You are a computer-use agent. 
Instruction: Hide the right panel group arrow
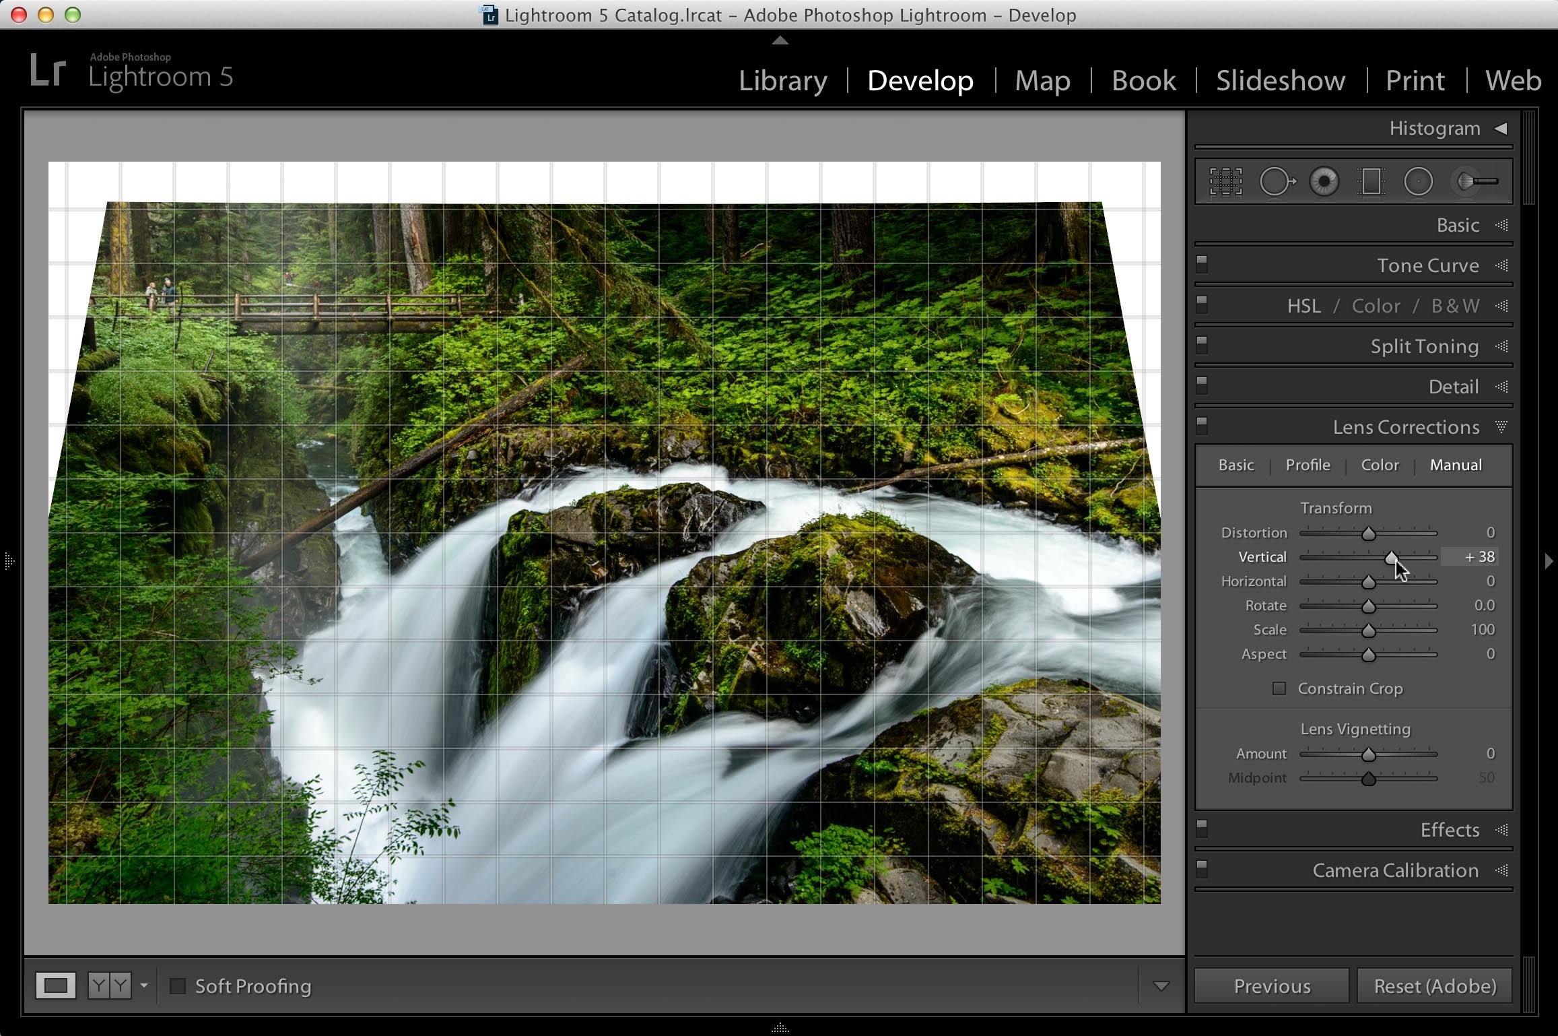click(1549, 560)
